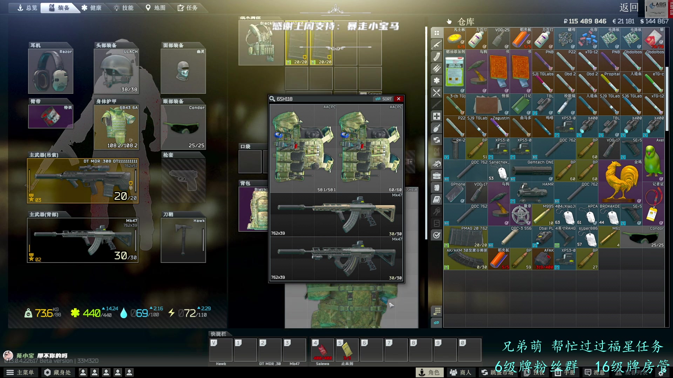The image size is (673, 378).
Task: Filter the stash by medical cross icon
Action: tap(436, 116)
